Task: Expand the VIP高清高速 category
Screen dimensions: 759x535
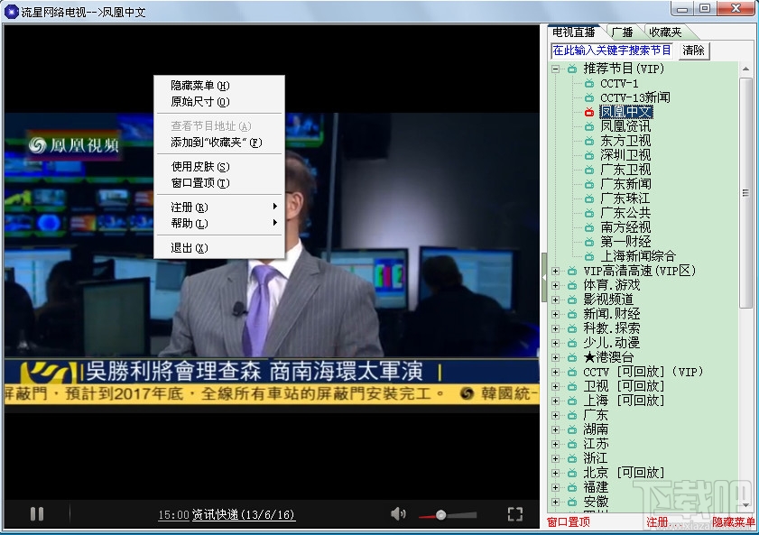Action: click(x=554, y=270)
